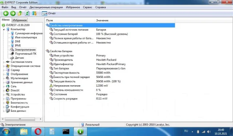This screenshot has width=233, height=136.
Task: Select EVEREST v5.50.2100 root node
Action: pos(18,25)
